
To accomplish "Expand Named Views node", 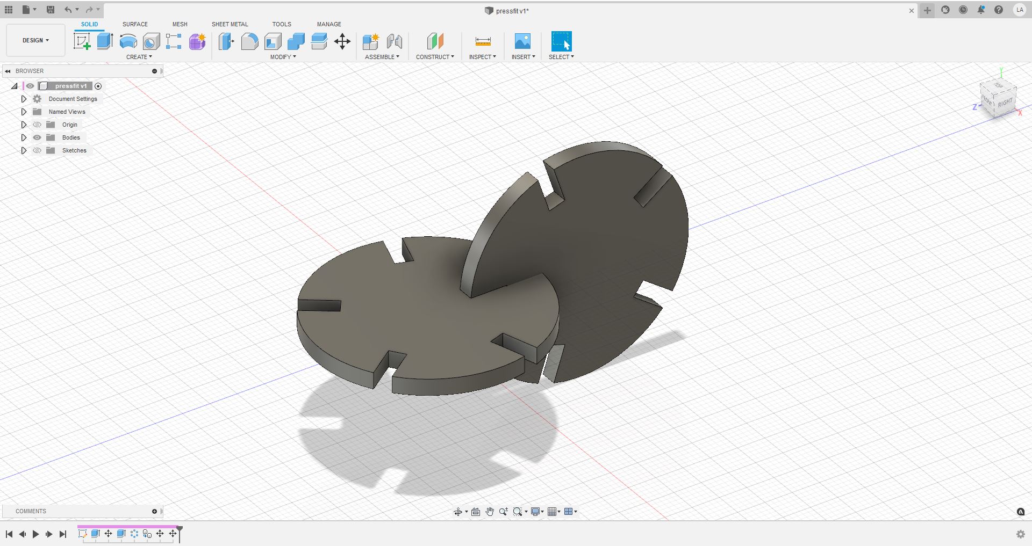I will tap(24, 112).
